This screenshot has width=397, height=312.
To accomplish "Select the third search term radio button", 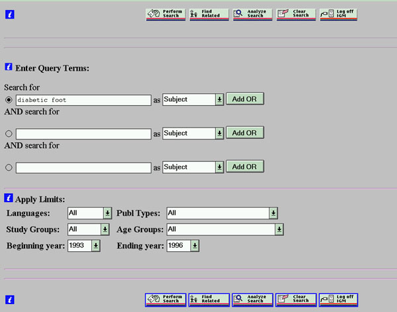I will [9, 168].
